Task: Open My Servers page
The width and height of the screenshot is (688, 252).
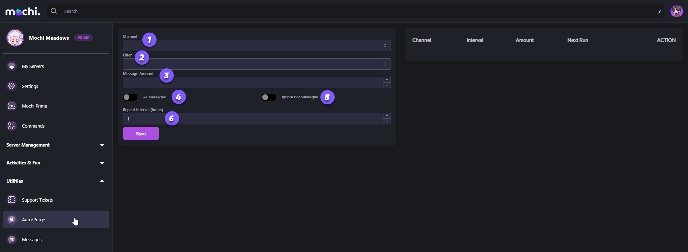Action: point(56,66)
